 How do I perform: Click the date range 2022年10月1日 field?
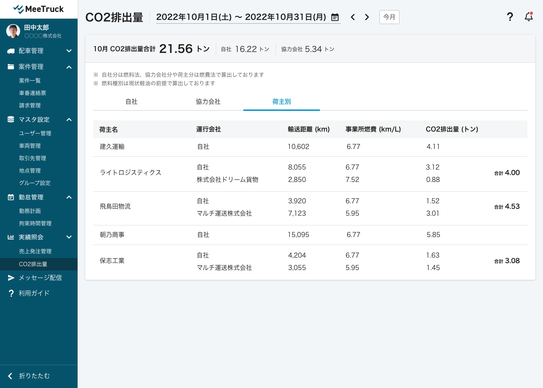tap(248, 17)
